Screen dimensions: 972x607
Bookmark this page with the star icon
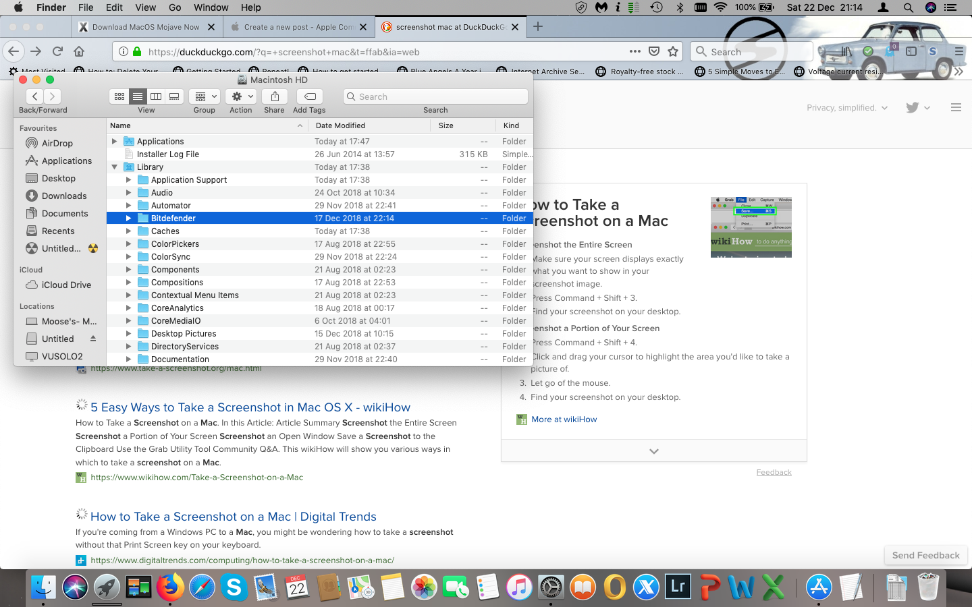(x=673, y=51)
